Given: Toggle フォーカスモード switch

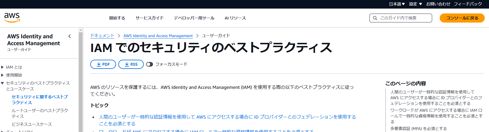Looking at the screenshot, I should (x=150, y=64).
